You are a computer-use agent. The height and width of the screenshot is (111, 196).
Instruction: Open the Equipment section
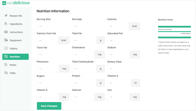(x=15, y=40)
